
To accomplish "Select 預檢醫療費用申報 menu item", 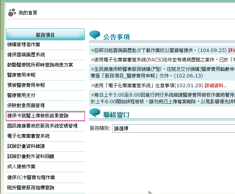I will pos(26,85).
